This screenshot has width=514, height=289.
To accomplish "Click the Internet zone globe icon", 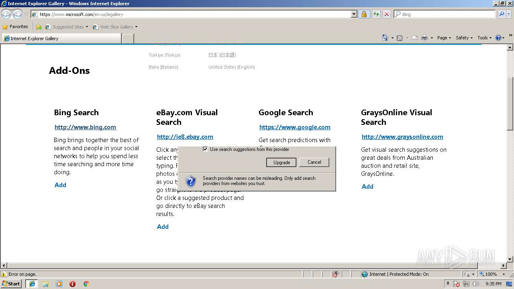I will (365, 274).
